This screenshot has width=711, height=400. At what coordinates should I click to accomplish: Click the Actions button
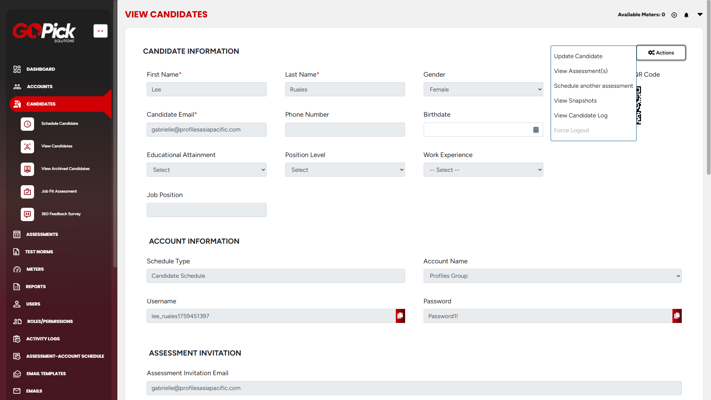click(x=661, y=53)
